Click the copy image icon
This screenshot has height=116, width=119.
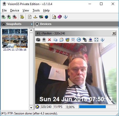point(55,40)
